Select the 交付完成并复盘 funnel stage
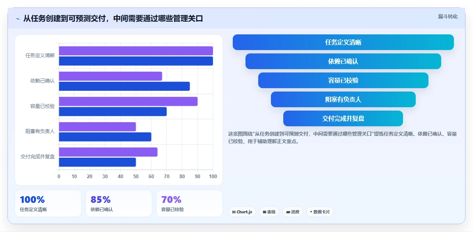The image size is (473, 232). pyautogui.click(x=343, y=118)
